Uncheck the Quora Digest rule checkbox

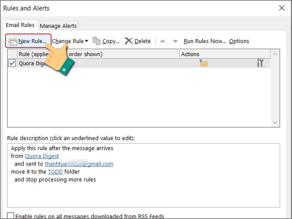[x=12, y=63]
